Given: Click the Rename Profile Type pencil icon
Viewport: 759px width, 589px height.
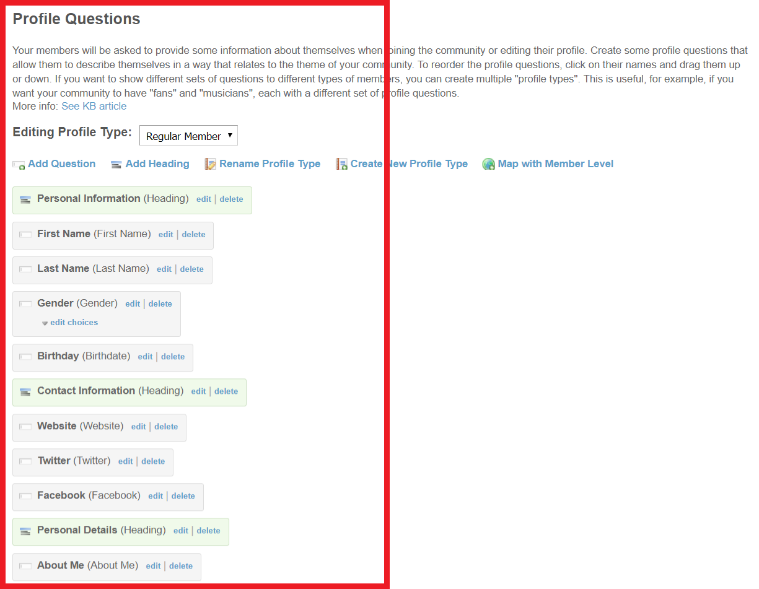Looking at the screenshot, I should 211,164.
